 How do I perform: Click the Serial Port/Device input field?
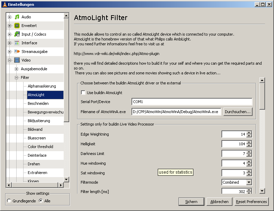click(192, 102)
